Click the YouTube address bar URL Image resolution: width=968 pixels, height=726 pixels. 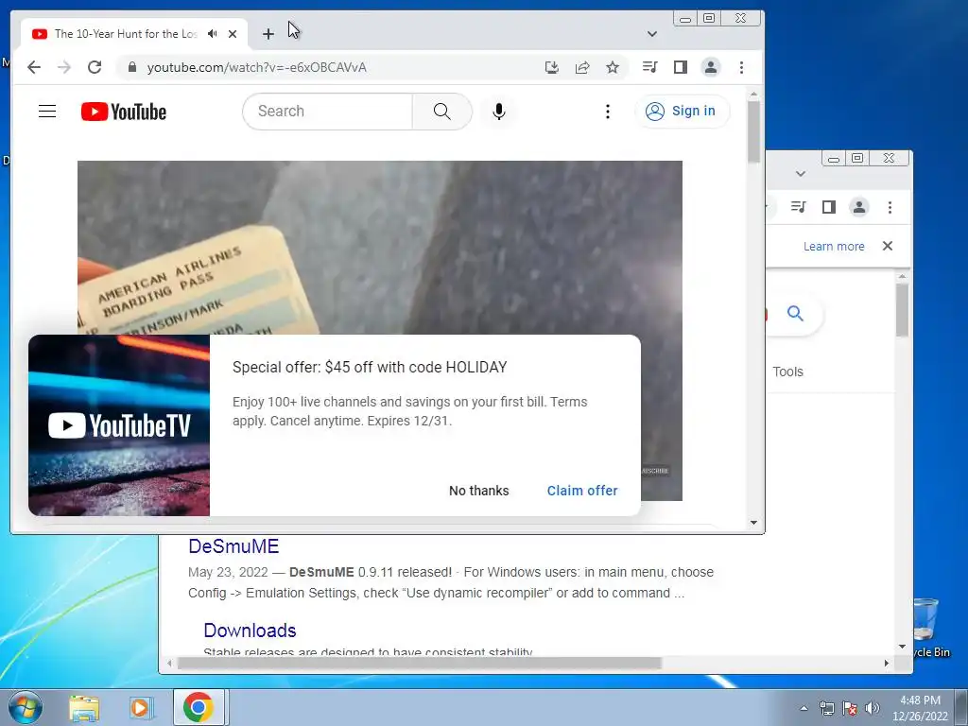click(257, 67)
